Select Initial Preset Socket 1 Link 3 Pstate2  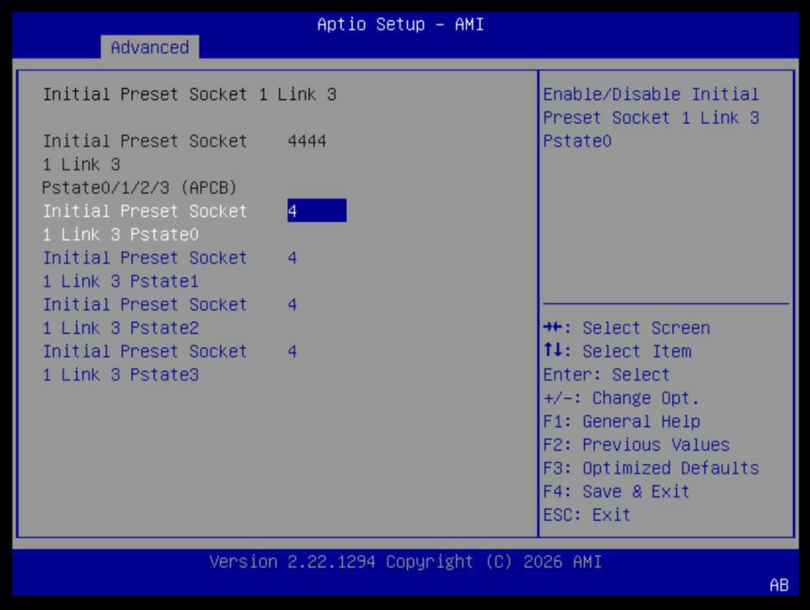click(146, 316)
